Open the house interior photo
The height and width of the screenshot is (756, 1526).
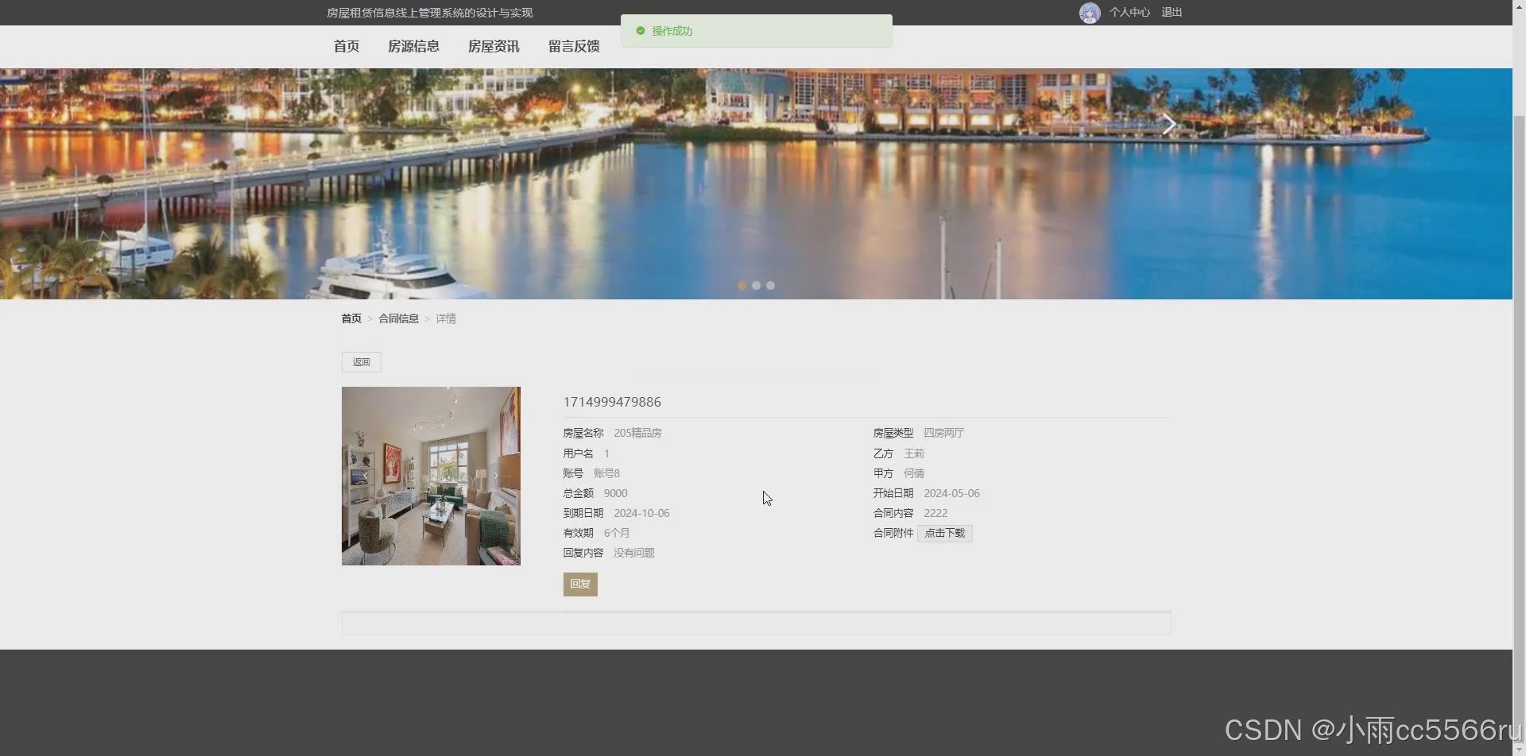pyautogui.click(x=431, y=476)
